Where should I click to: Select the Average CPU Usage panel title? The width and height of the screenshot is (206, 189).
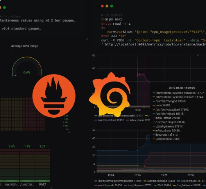coord(25,46)
